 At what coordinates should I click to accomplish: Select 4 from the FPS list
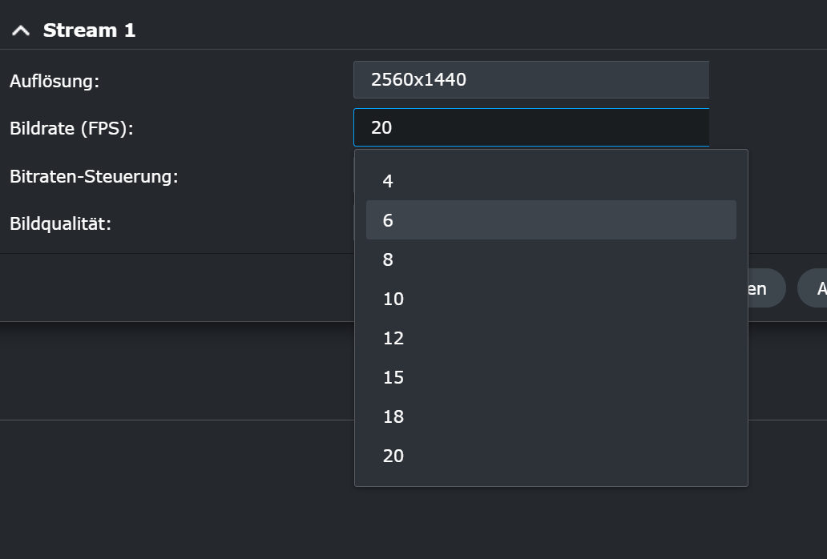(551, 181)
